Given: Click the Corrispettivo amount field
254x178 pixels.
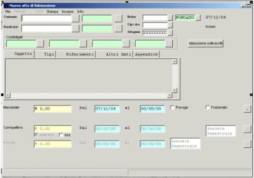Looking at the screenshot, I should coord(53,129).
